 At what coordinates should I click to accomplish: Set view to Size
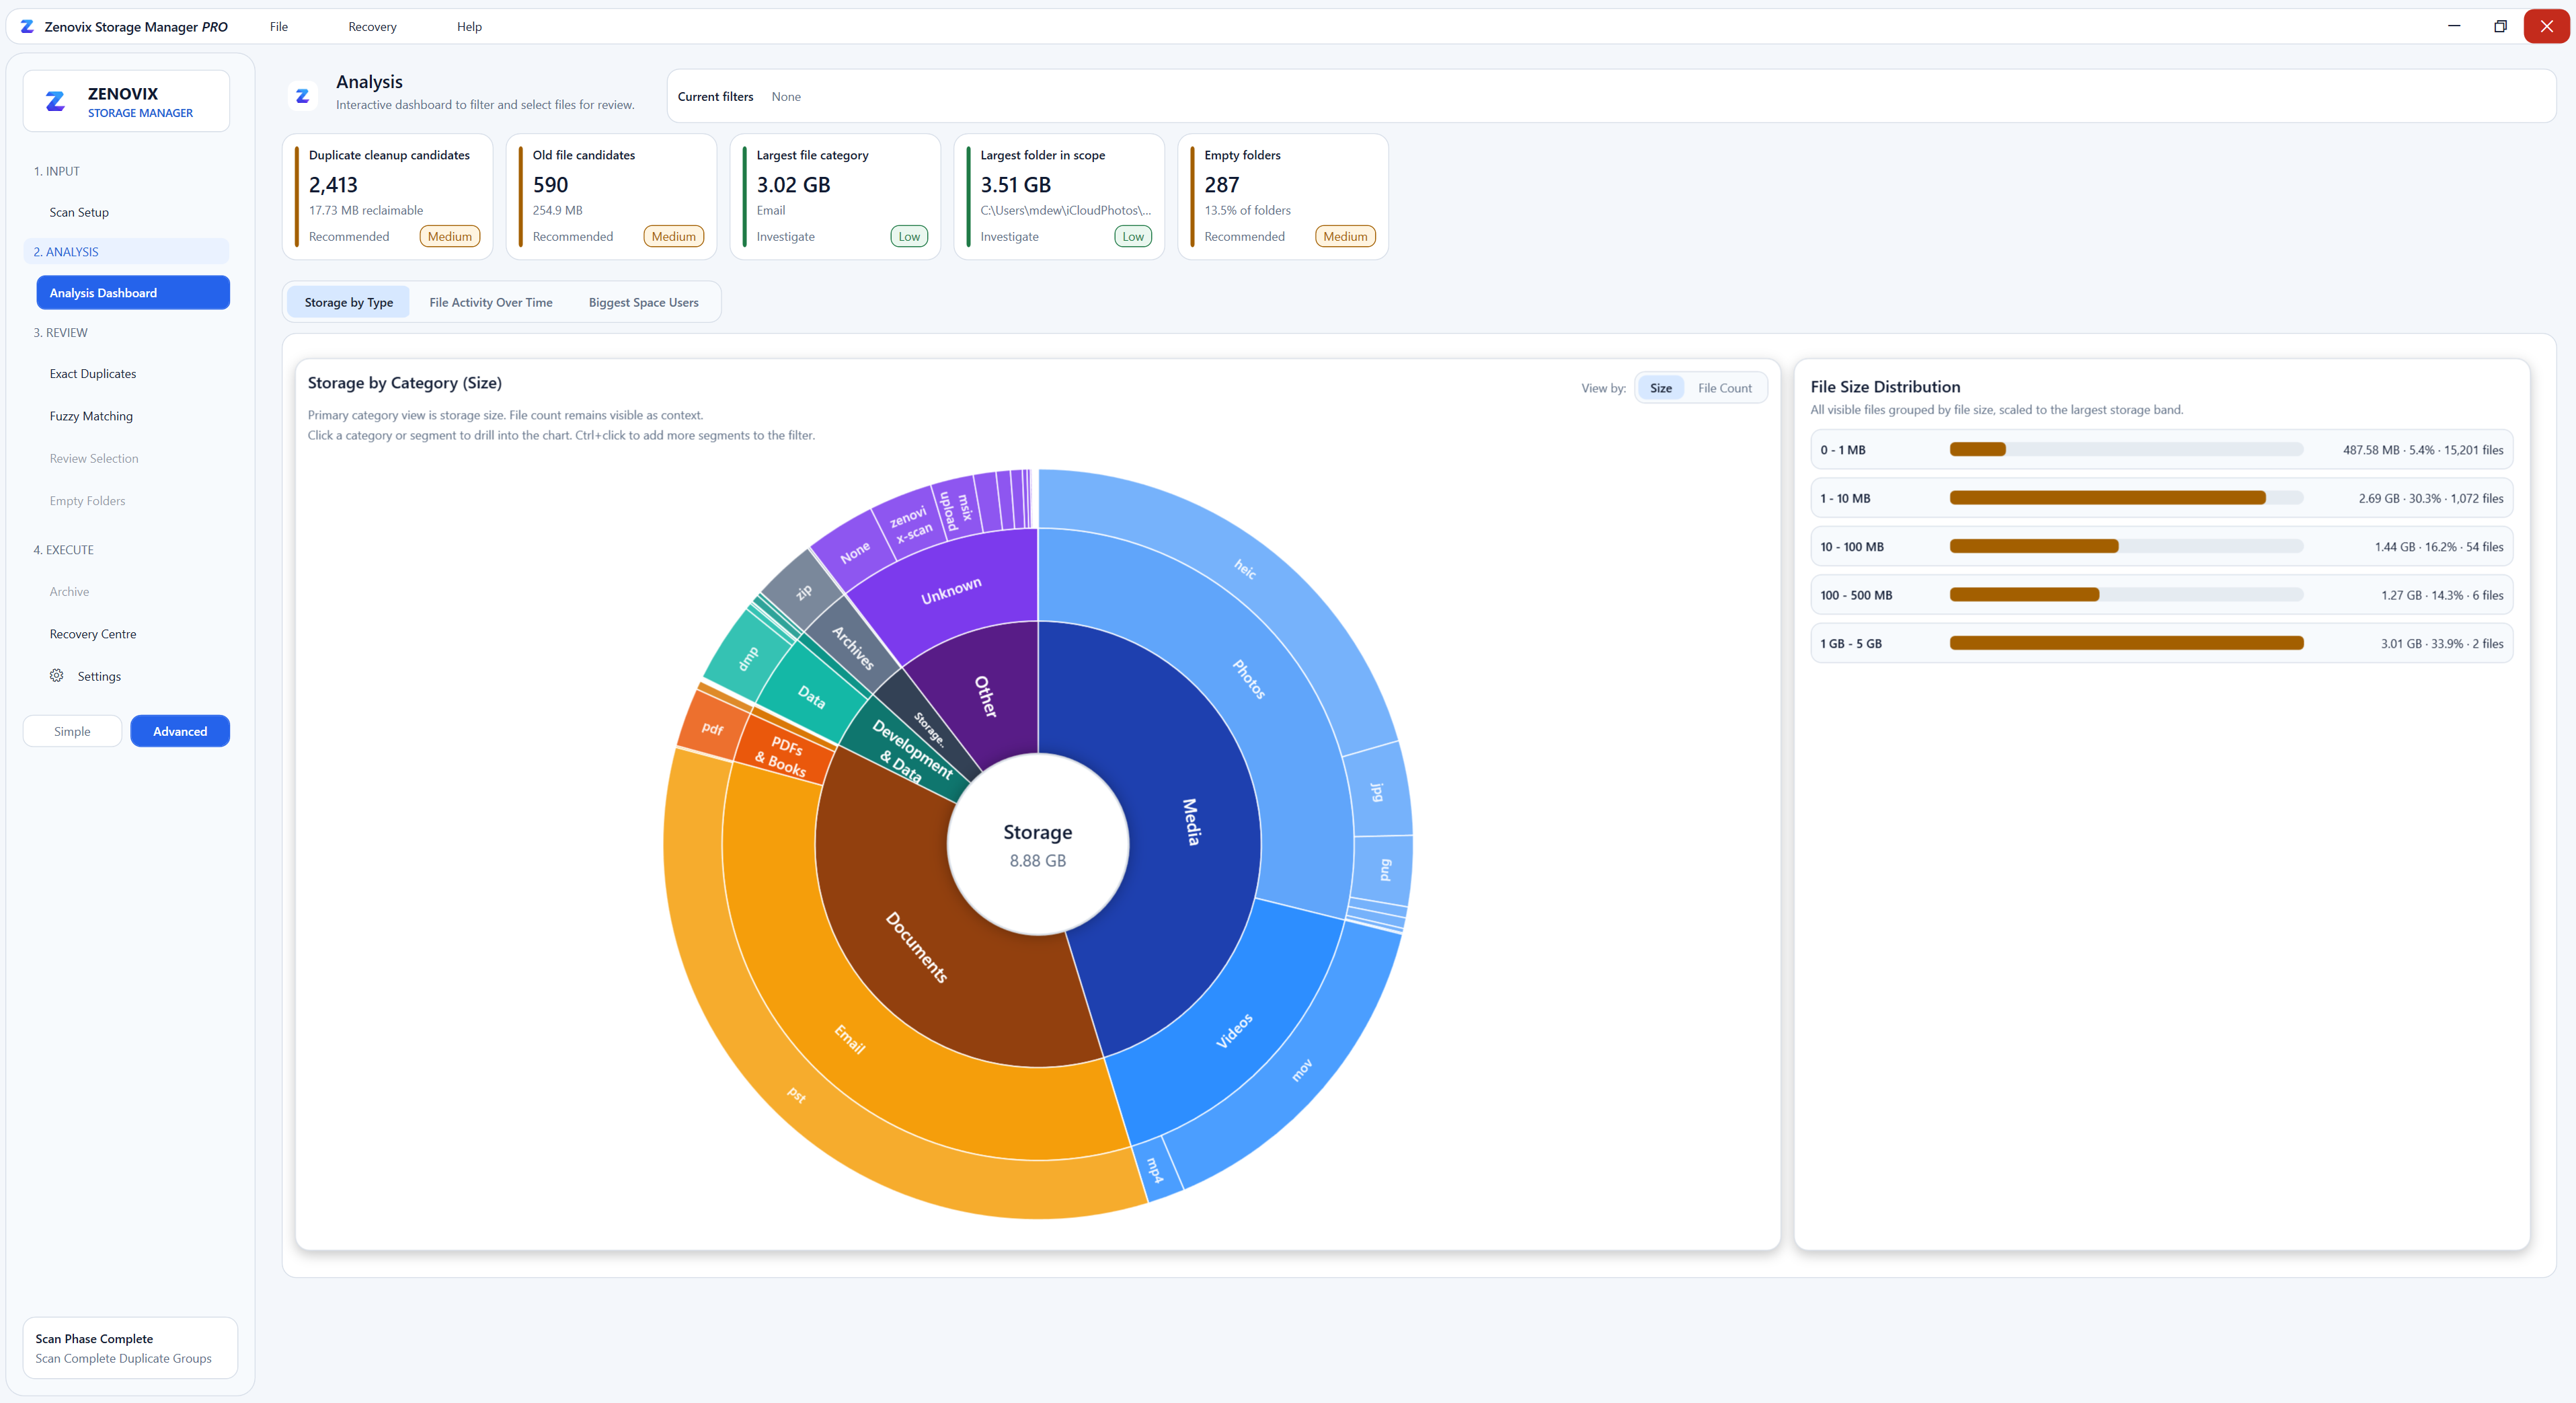pos(1660,388)
